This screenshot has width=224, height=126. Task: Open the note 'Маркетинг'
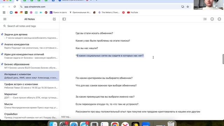(x=29, y=96)
